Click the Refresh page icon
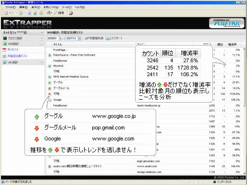 [x=35, y=13]
